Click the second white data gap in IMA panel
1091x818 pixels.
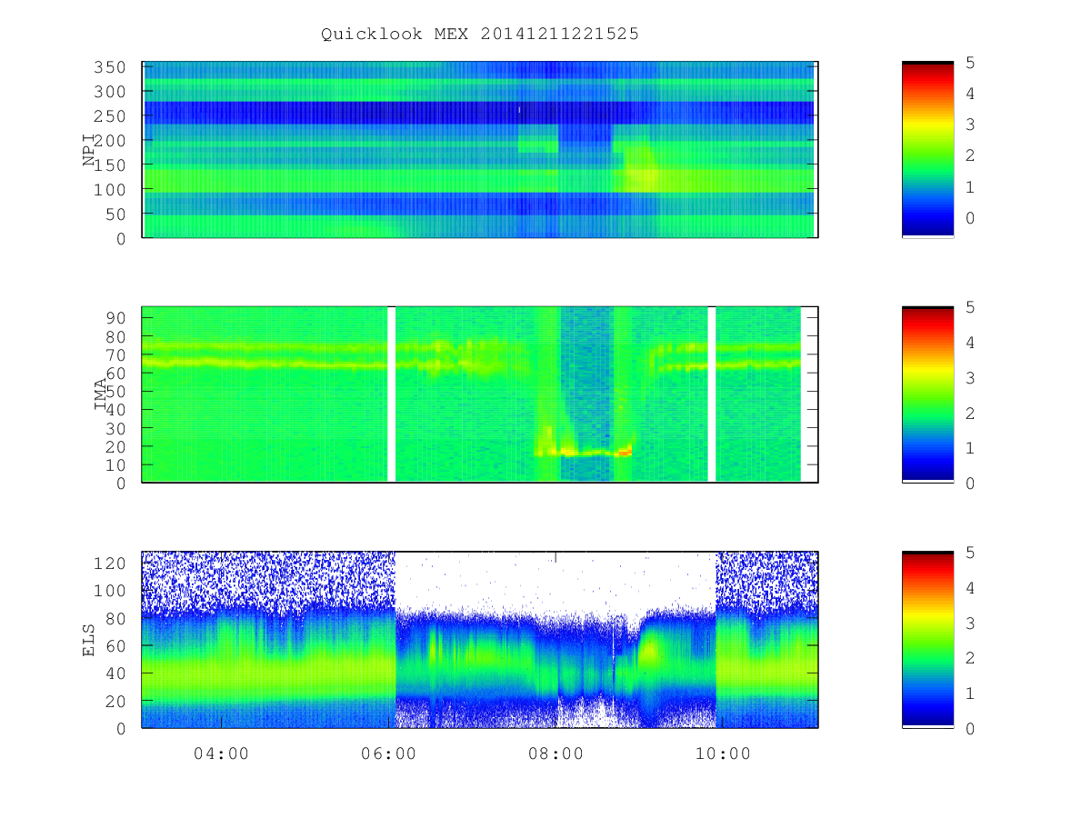pyautogui.click(x=712, y=394)
